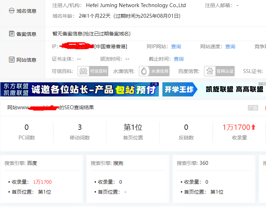Viewport: 266px width, 211px height.
Task: Open the 查询 link for 网站速度
Action: coord(230,46)
